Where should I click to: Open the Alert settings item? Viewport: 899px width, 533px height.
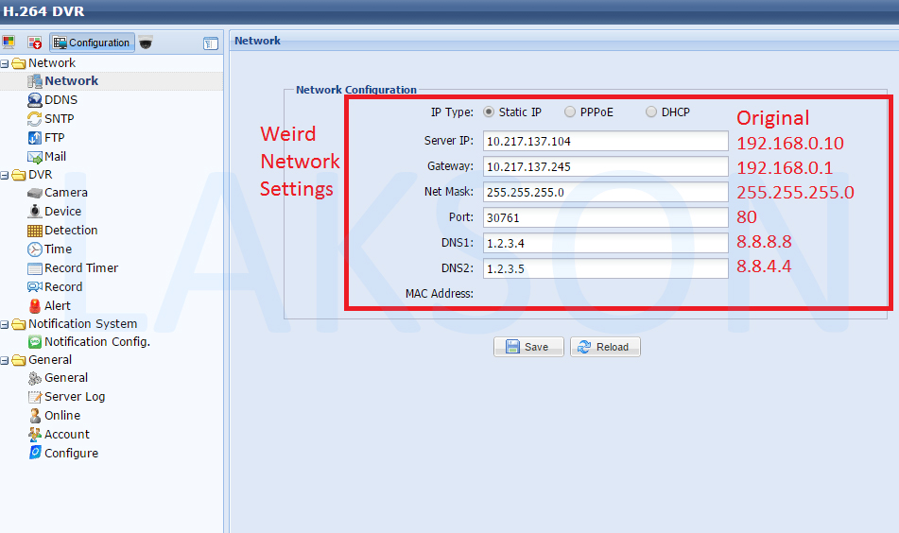click(57, 306)
